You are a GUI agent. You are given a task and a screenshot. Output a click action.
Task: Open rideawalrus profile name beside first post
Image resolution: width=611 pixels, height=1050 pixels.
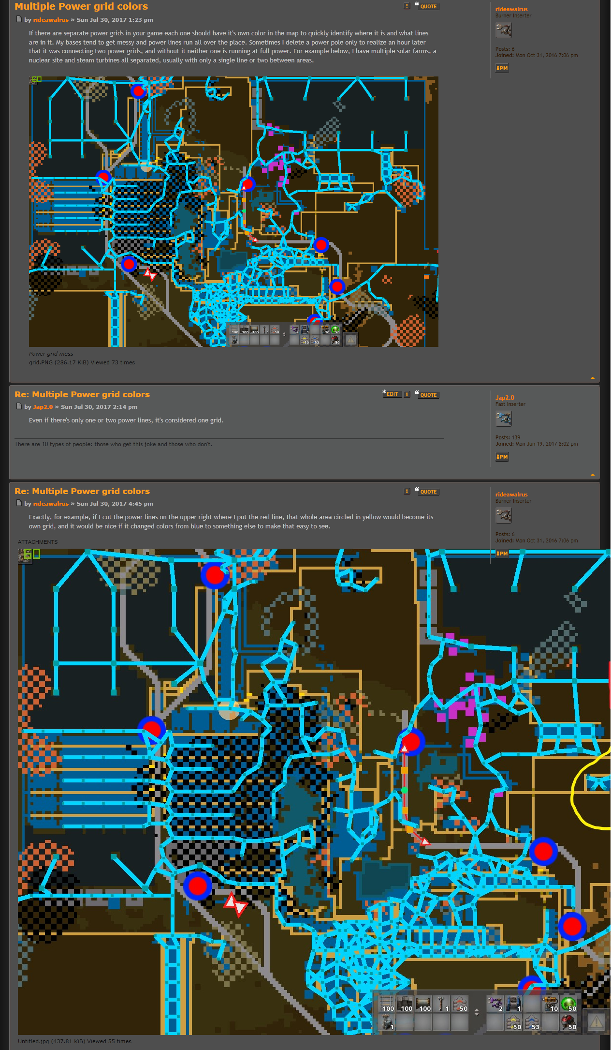(511, 9)
